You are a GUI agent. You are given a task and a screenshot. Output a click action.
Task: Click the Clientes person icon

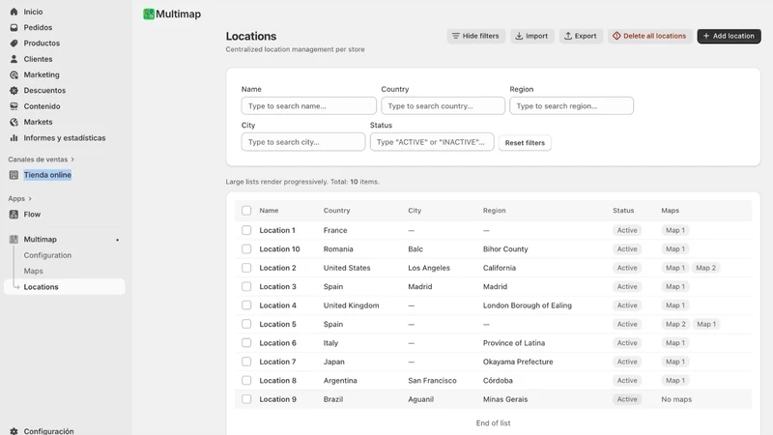(x=14, y=59)
